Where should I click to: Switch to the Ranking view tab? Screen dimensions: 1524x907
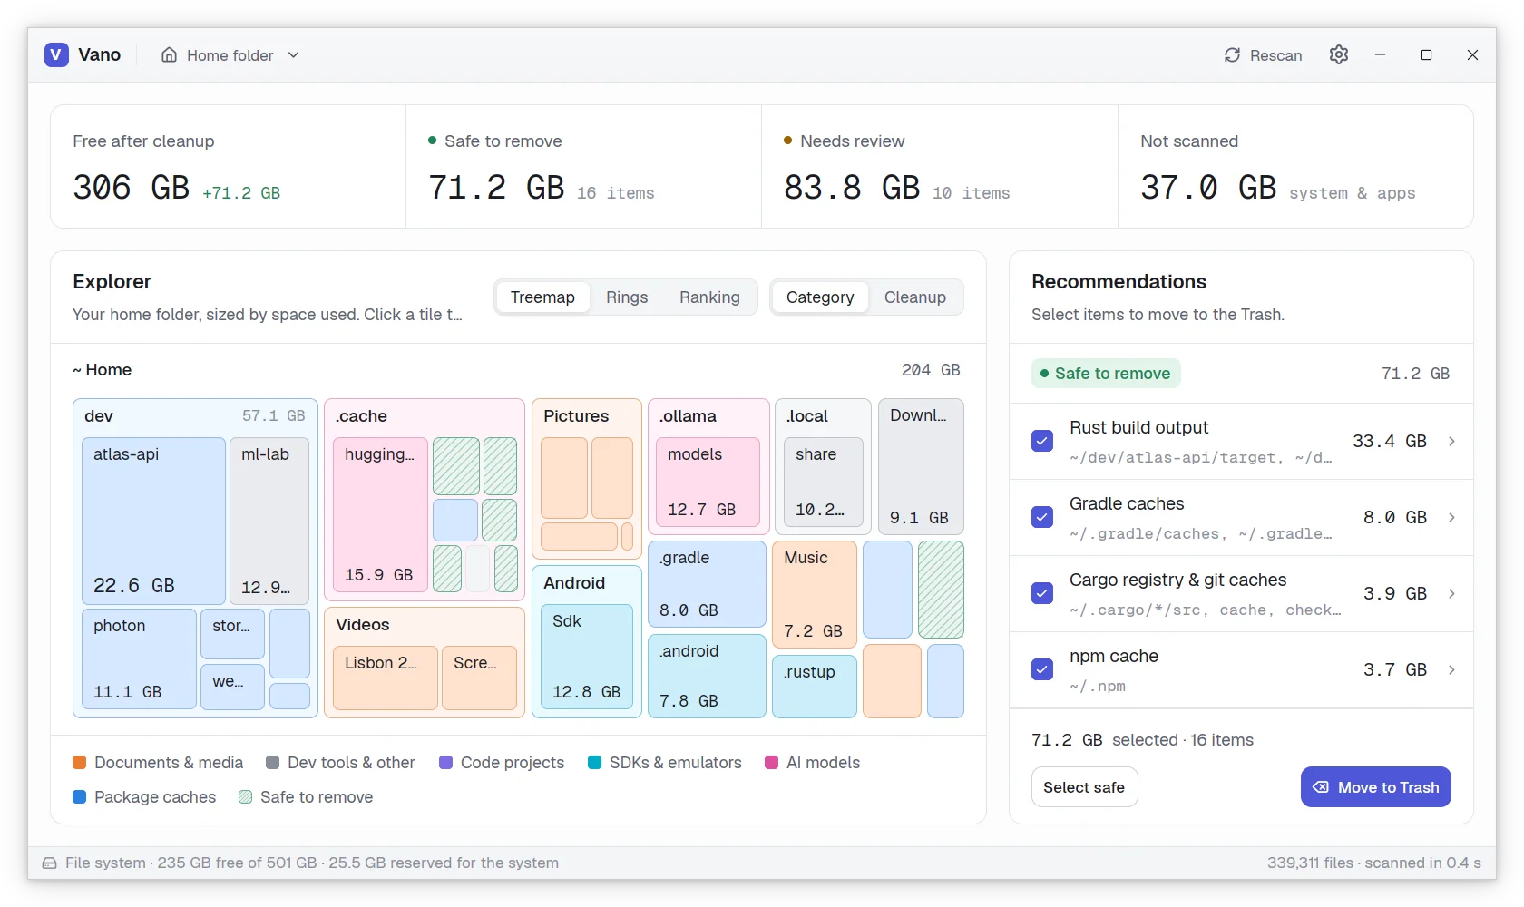tap(709, 297)
